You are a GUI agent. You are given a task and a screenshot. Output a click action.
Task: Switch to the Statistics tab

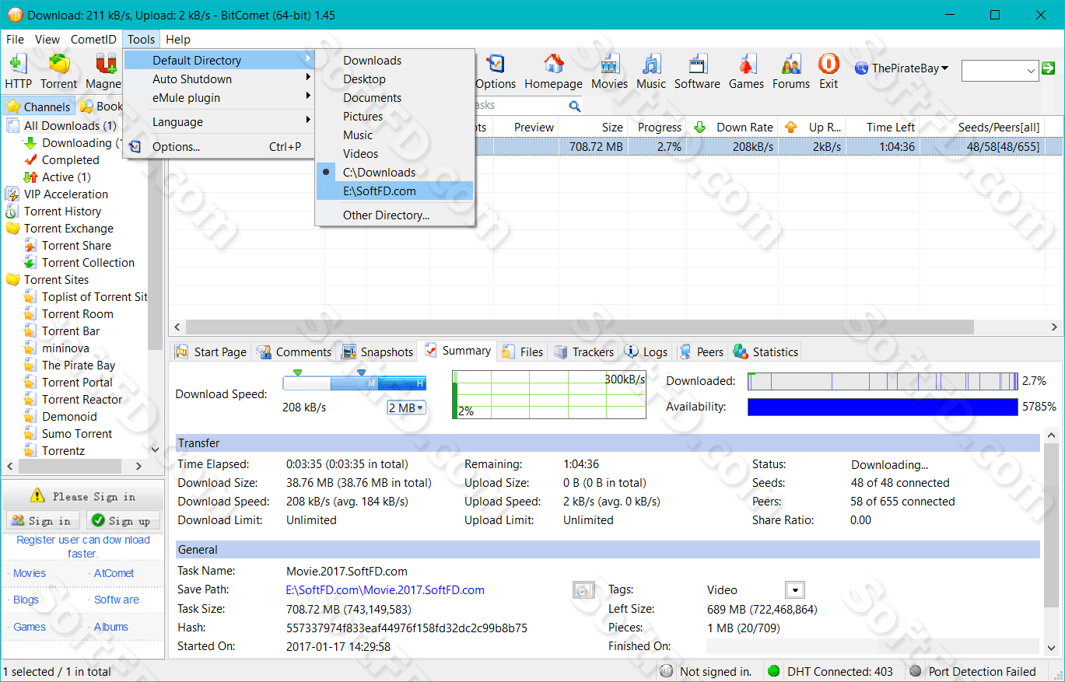click(766, 352)
